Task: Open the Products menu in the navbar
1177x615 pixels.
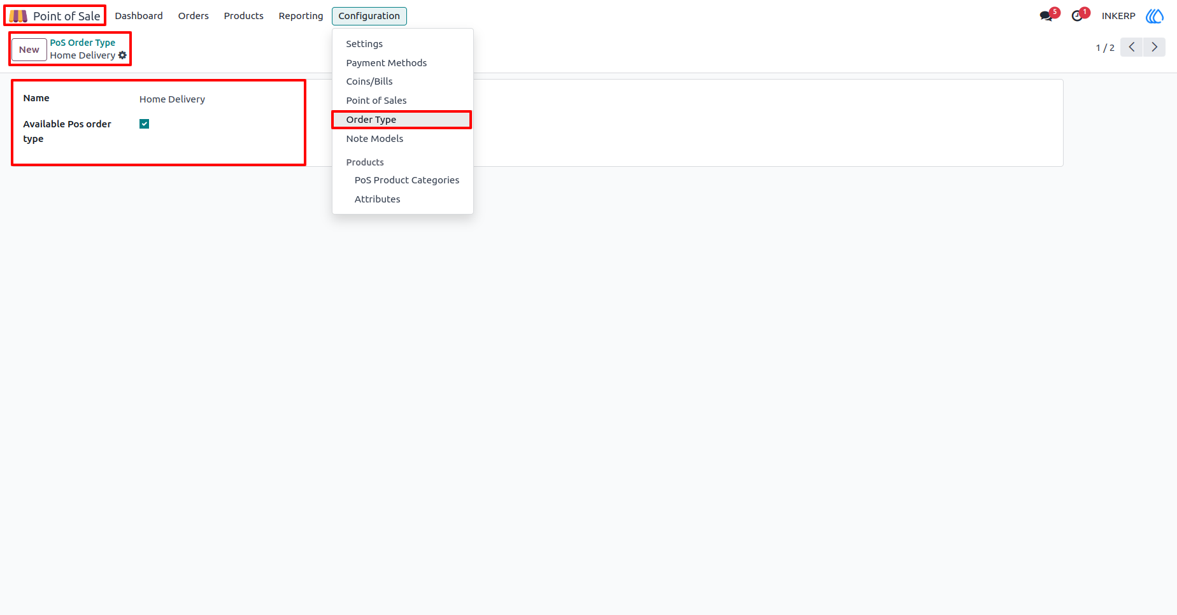Action: pyautogui.click(x=243, y=16)
